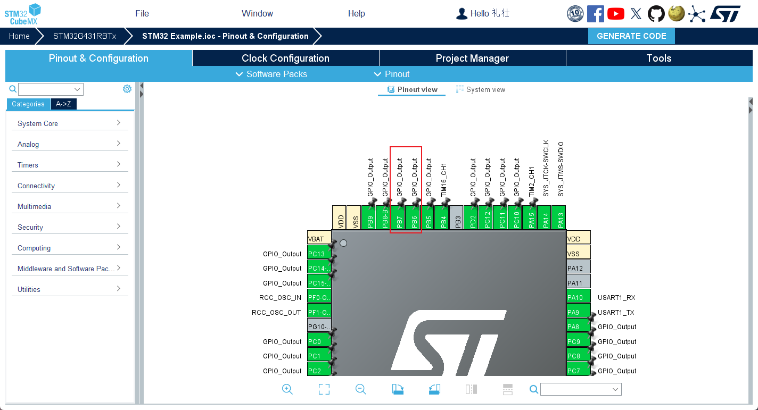Click the pin search field below the chip
Screen dimensions: 758x410
click(580, 389)
